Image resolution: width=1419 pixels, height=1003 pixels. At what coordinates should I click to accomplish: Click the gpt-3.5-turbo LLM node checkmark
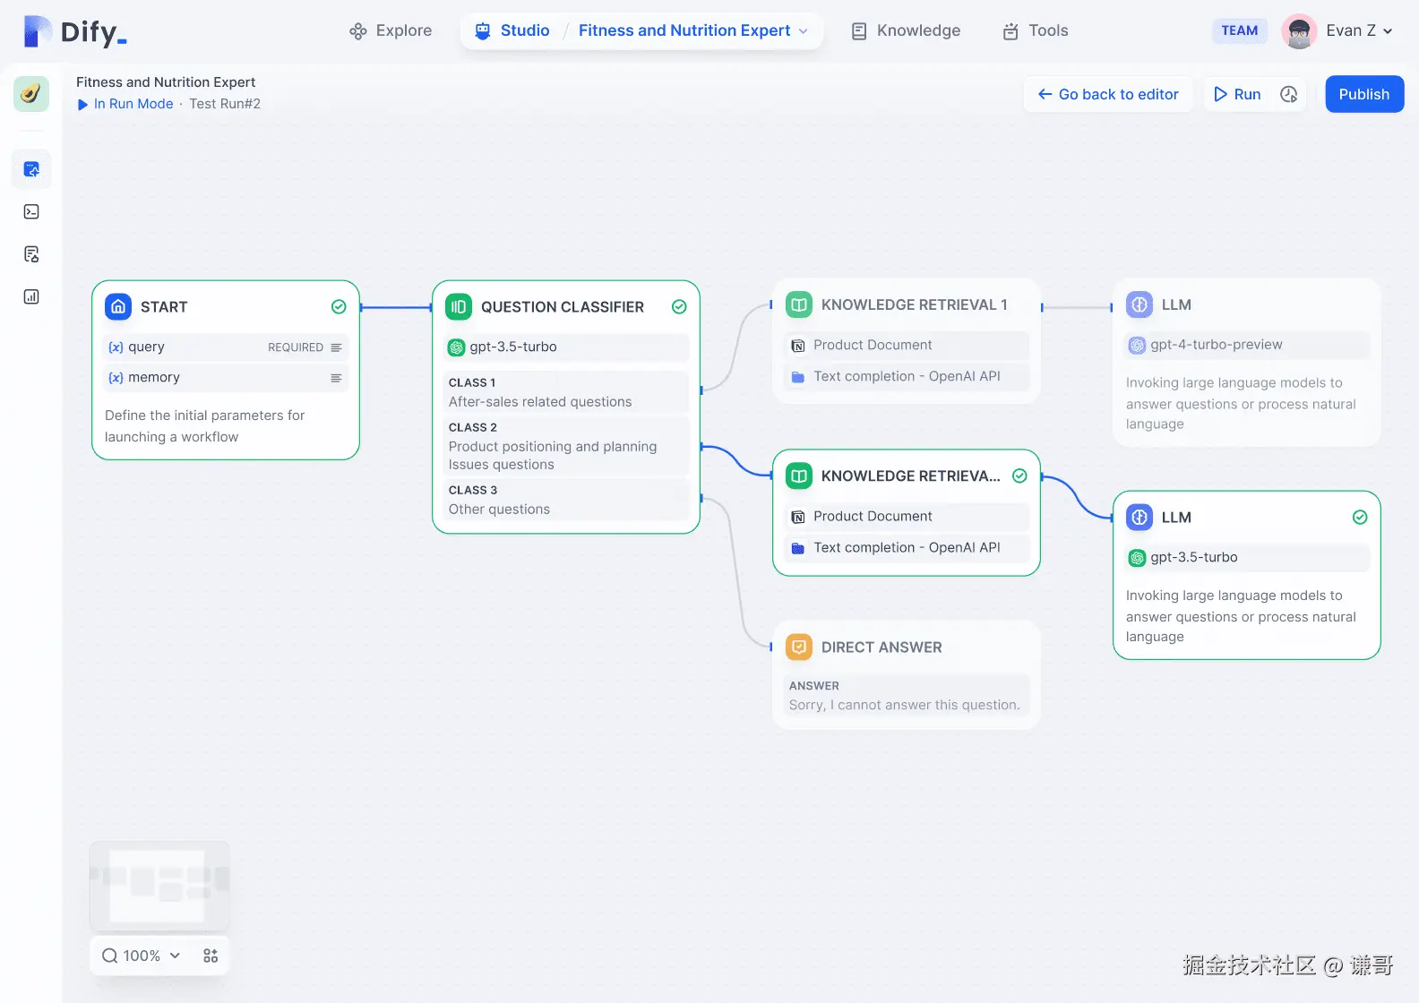1360,518
